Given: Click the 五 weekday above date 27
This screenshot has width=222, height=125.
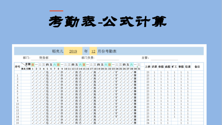Looking at the screenshot, I should tap(128, 65).
